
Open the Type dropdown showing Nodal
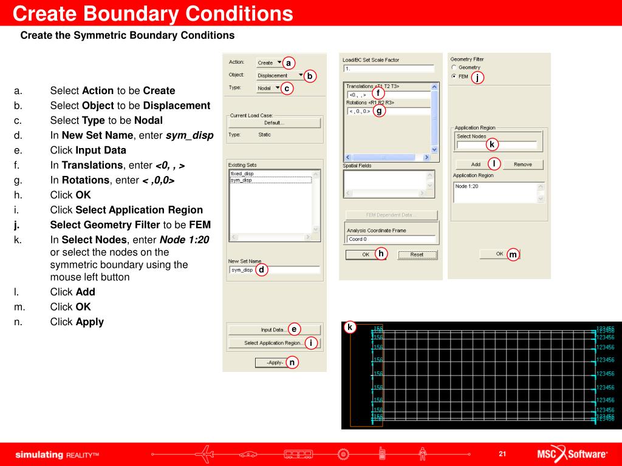point(268,88)
